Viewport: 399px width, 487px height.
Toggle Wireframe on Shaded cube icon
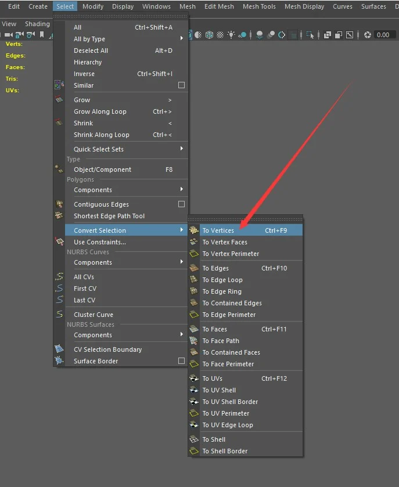[x=210, y=35]
